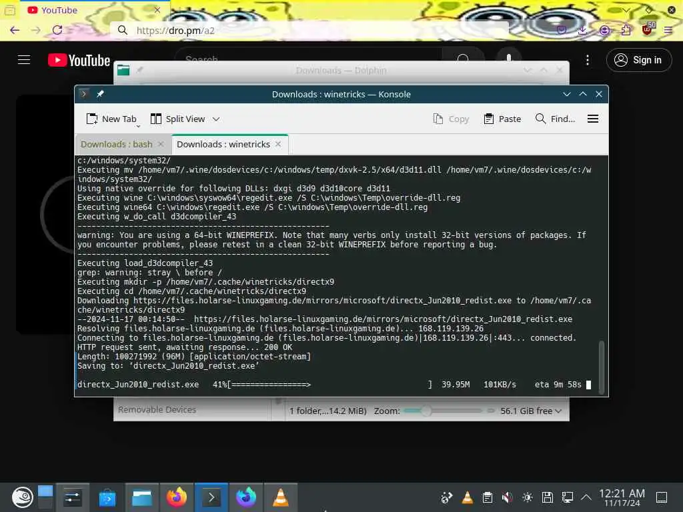Screen dimensions: 683x512
Task: Open the network connection tray icon
Action: pos(568,497)
